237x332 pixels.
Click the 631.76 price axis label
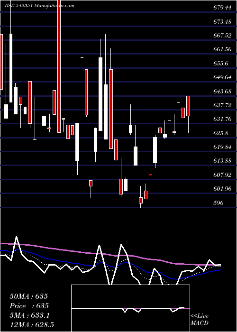(222, 119)
